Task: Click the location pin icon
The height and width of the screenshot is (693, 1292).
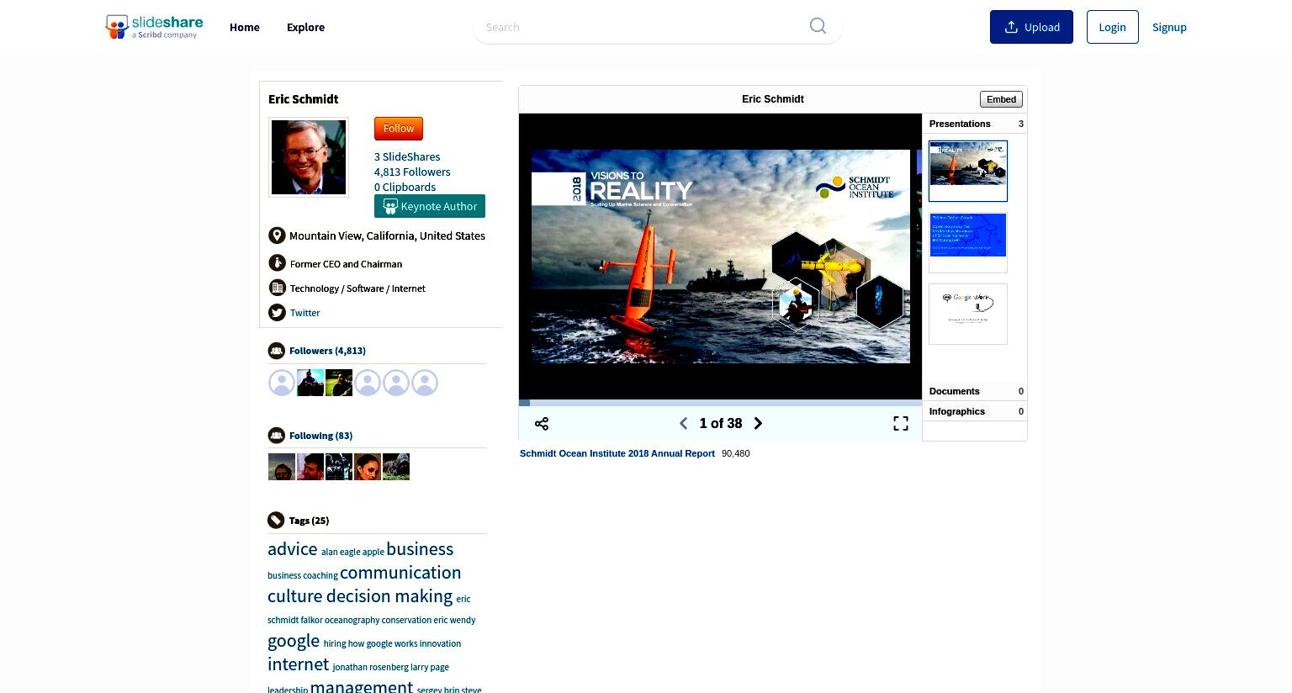Action: tap(277, 235)
